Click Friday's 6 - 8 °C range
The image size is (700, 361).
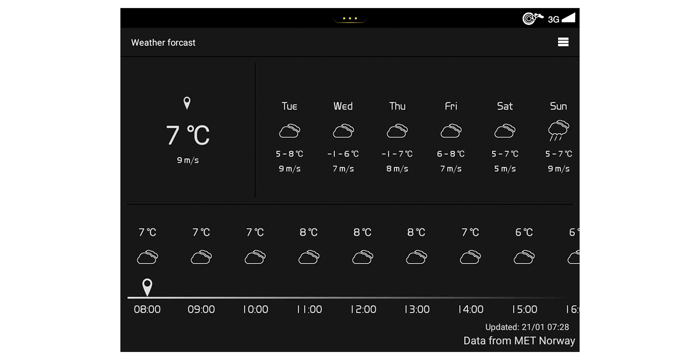click(451, 154)
